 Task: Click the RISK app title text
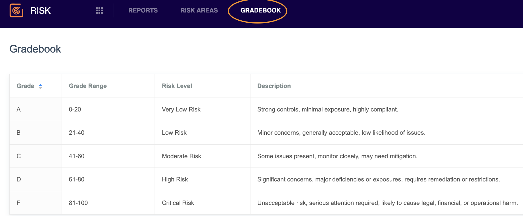click(40, 10)
